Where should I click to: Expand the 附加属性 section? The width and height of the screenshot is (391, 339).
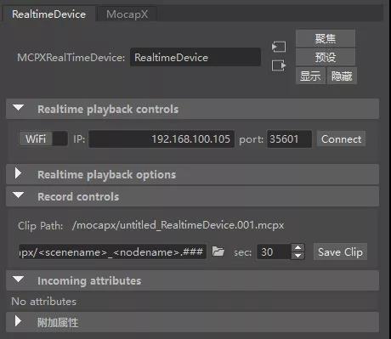18,321
